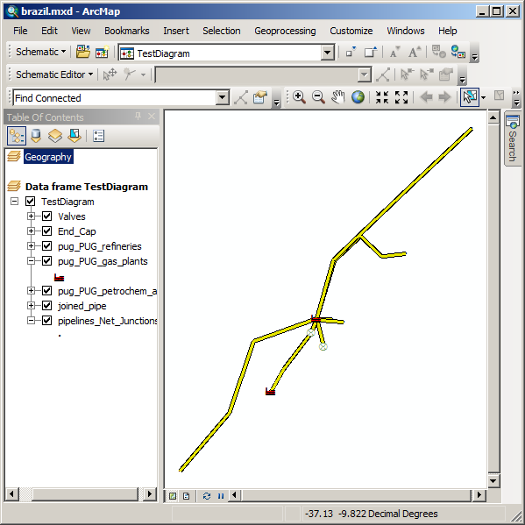Open File menu
The image size is (525, 525).
tap(20, 31)
